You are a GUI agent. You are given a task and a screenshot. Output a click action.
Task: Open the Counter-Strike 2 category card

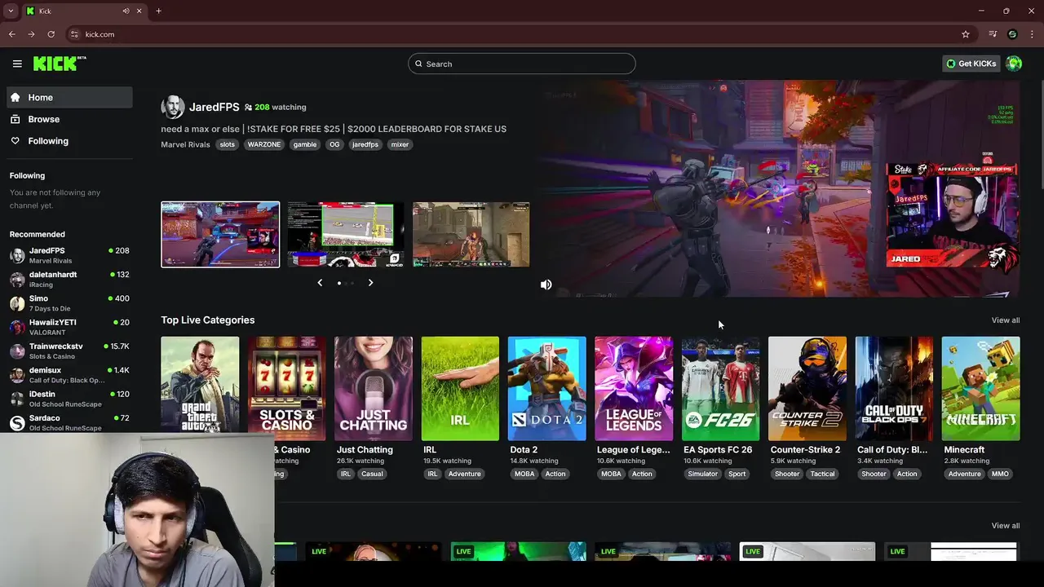(807, 389)
